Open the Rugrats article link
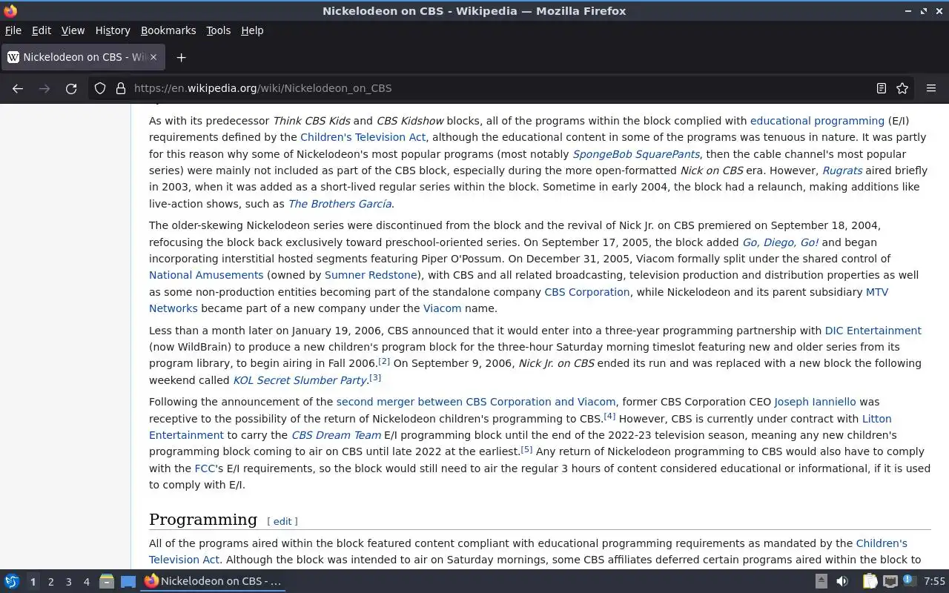The width and height of the screenshot is (949, 593). pyautogui.click(x=842, y=170)
